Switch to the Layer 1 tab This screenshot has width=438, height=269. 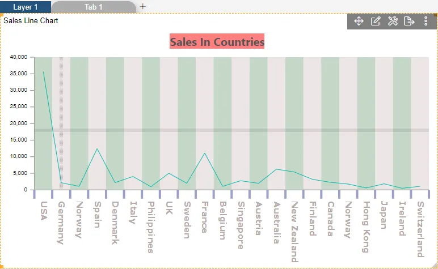[x=26, y=7]
